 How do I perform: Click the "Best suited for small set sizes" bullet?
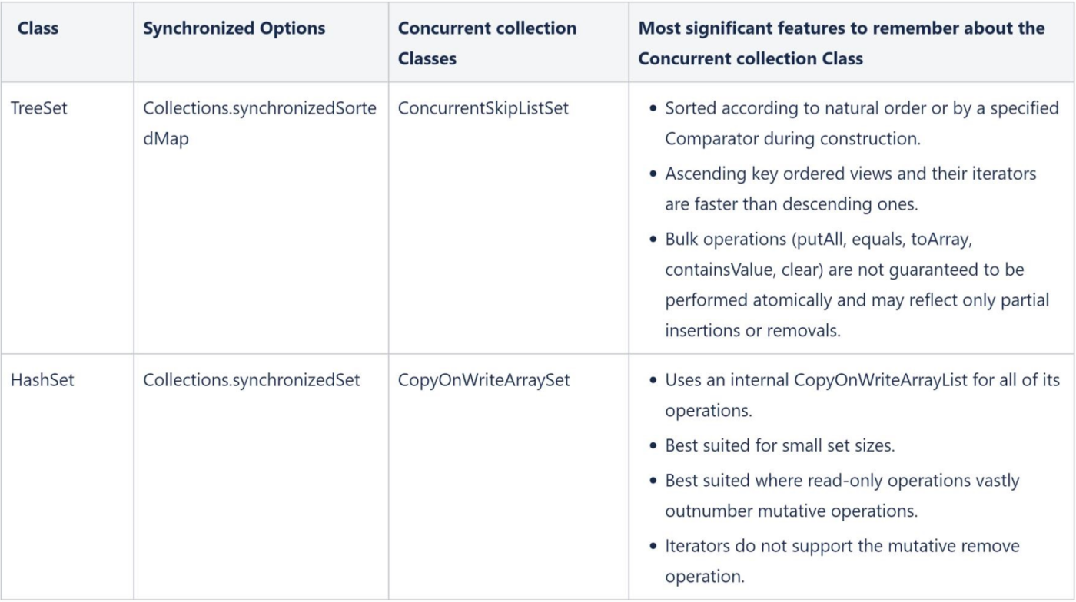(x=781, y=445)
